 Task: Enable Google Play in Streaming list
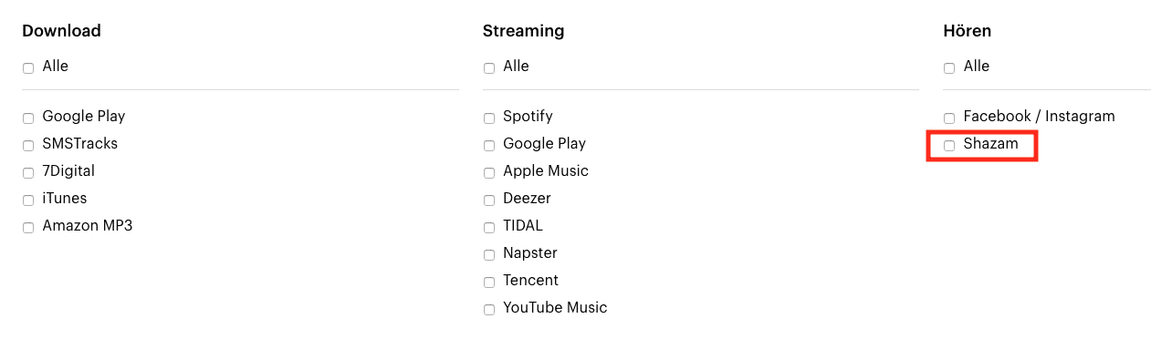pos(489,146)
